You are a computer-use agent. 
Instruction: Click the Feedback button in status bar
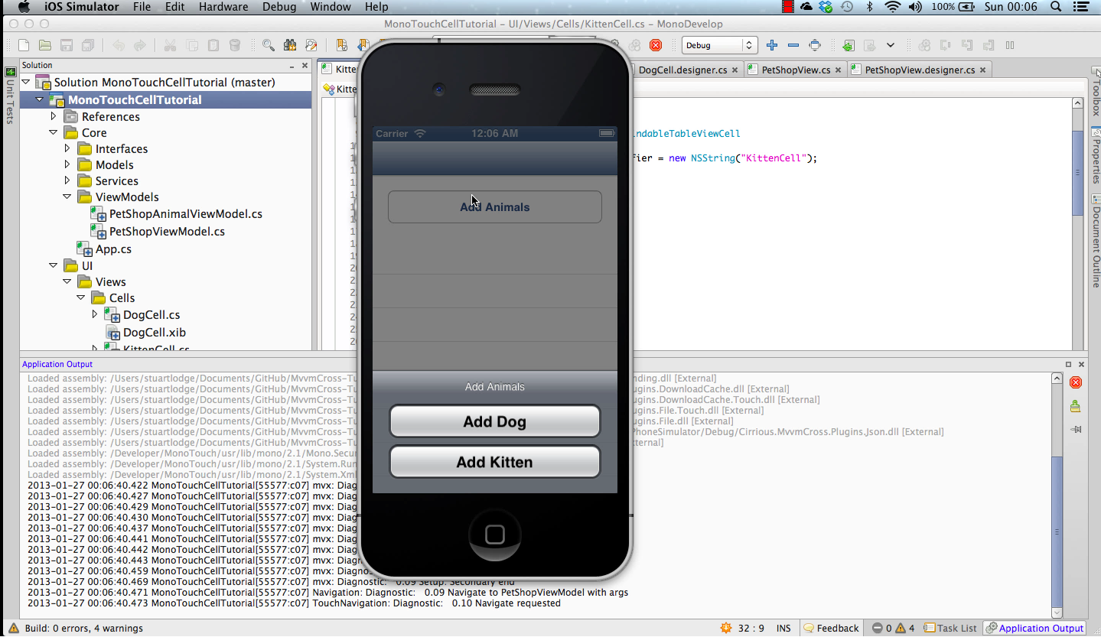[x=831, y=627]
